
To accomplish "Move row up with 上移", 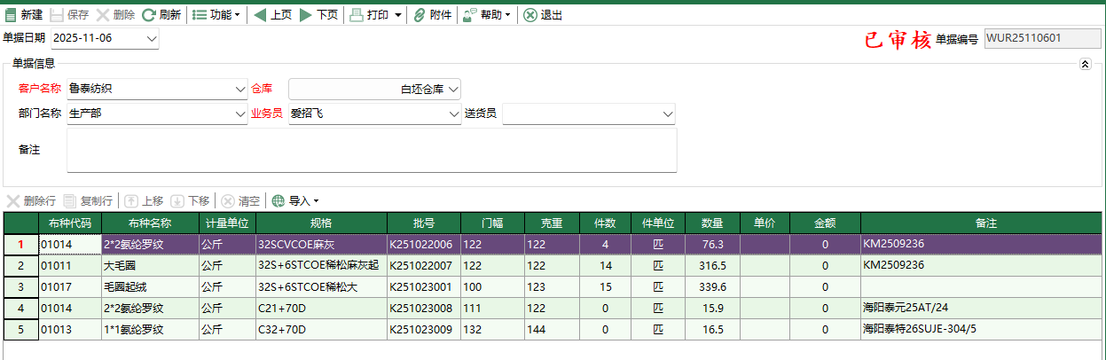I will click(144, 200).
